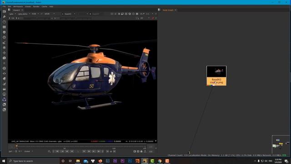
Task: Click the Viewer pane content menu icon
Action: 9,10
